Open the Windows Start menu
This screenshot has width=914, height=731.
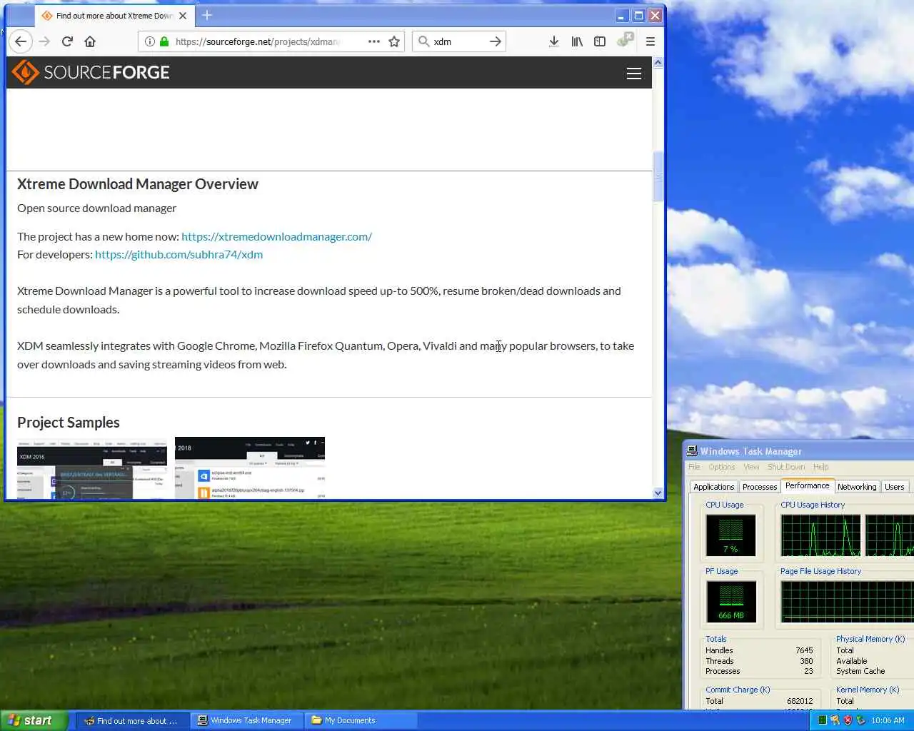(x=34, y=720)
